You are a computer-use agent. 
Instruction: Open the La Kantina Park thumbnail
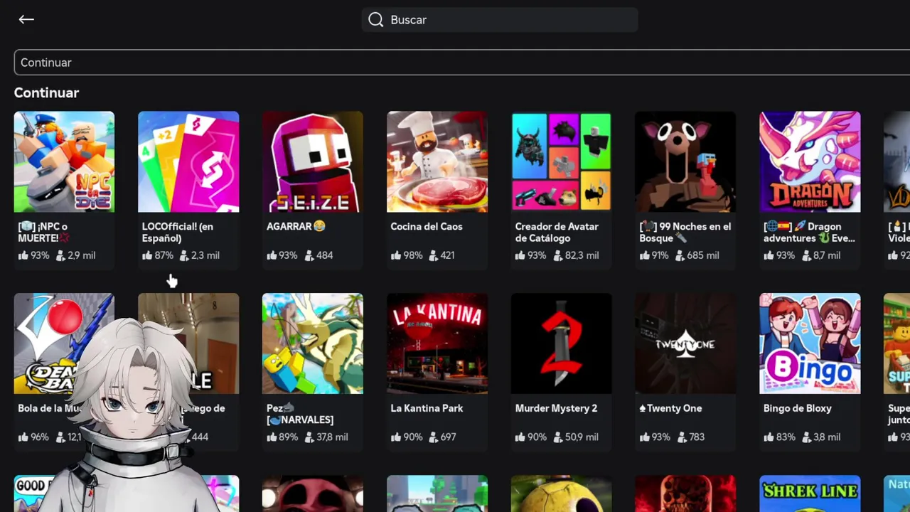(x=437, y=343)
